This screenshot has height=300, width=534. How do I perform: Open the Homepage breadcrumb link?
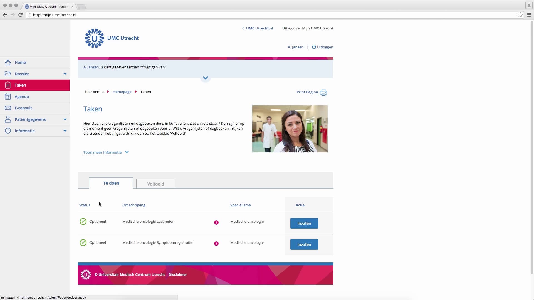[x=122, y=92]
